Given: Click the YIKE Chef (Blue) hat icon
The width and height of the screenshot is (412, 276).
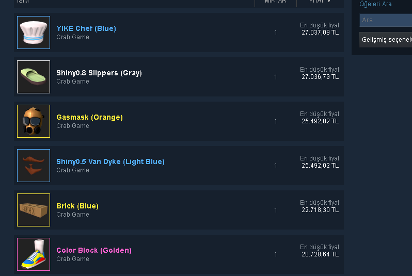Looking at the screenshot, I should 34,33.
